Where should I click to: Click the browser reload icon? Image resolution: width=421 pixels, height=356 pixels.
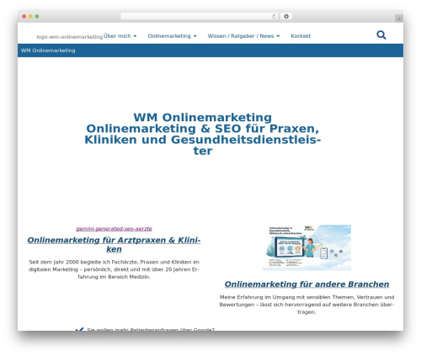pyautogui.click(x=274, y=16)
